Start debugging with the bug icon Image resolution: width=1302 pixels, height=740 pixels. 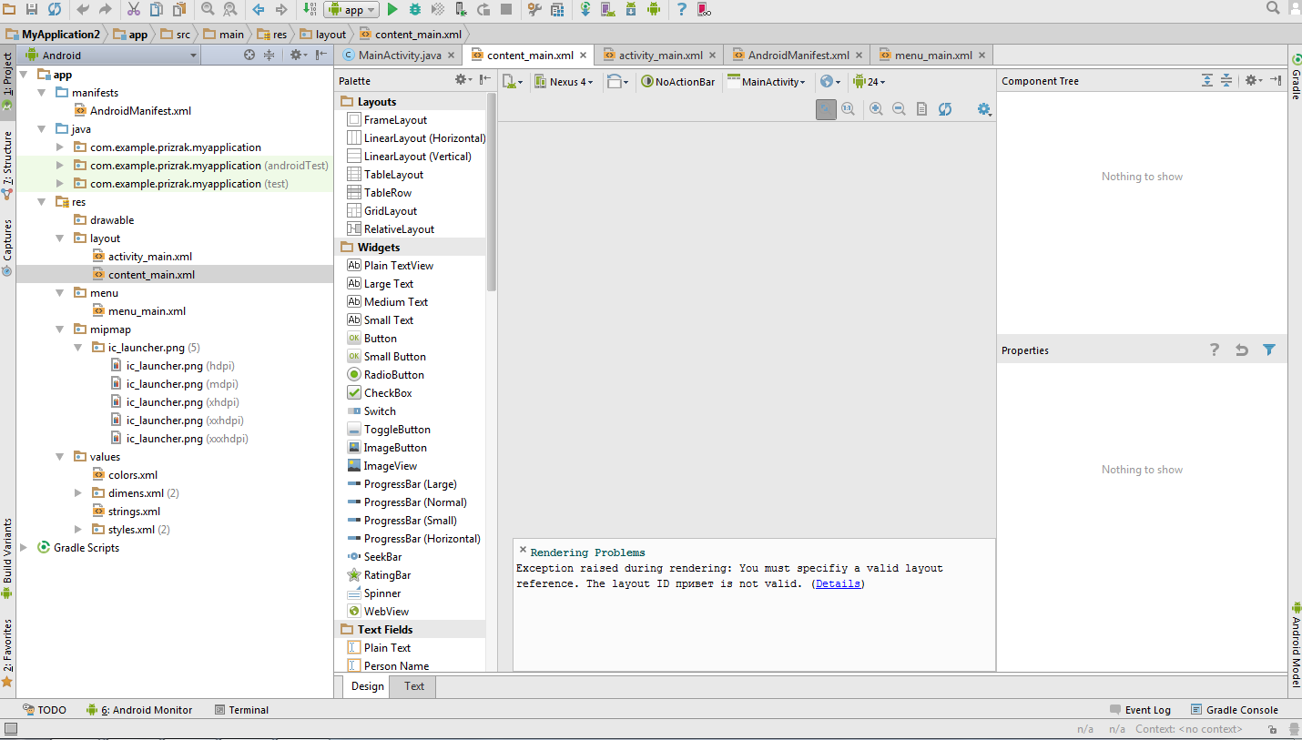415,9
